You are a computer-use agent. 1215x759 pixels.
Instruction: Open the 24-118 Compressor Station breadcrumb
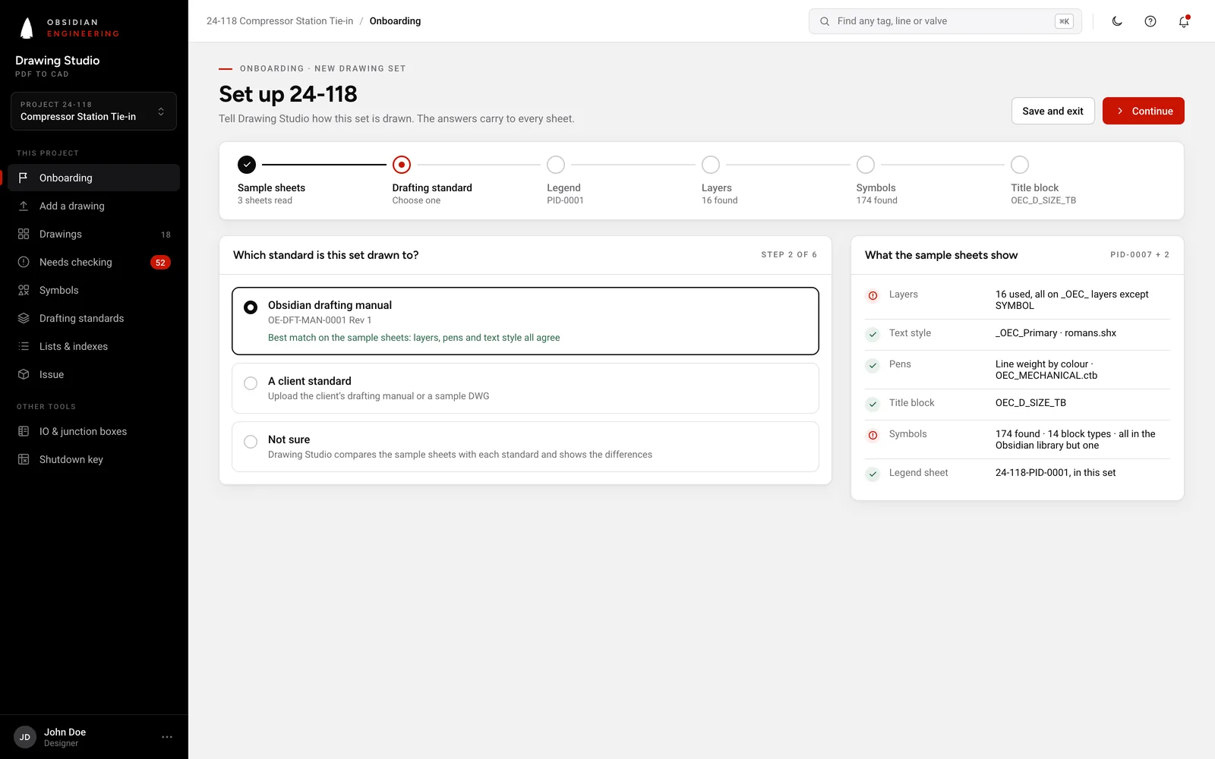[279, 21]
